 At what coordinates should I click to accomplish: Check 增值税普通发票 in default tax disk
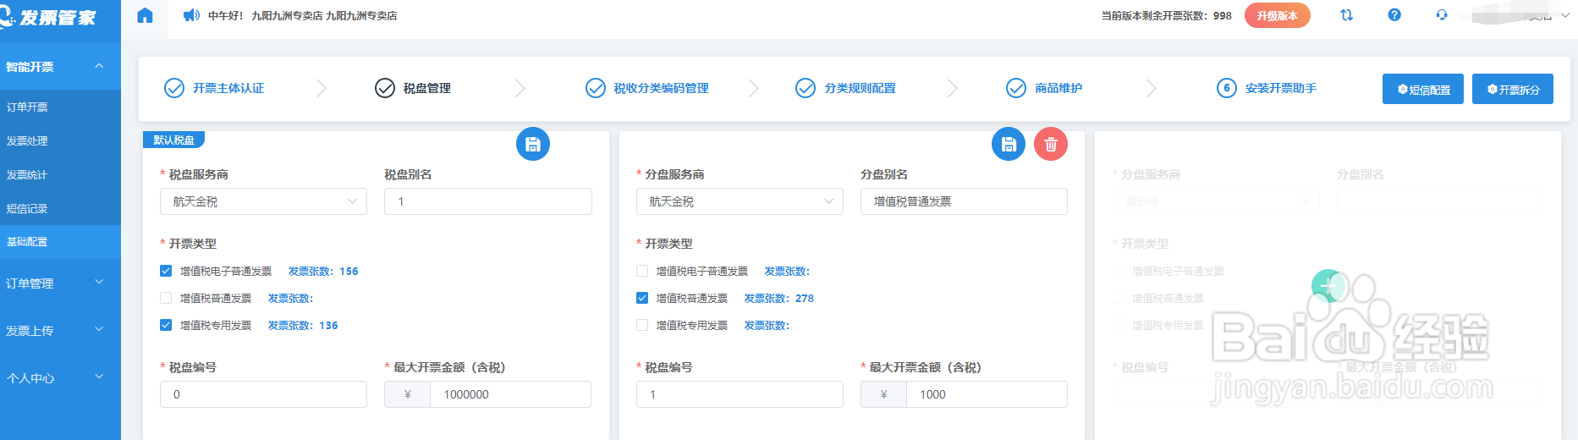pos(166,298)
